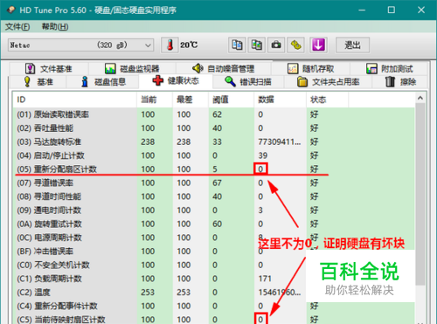Minimize the HD Tune Pro window

point(362,10)
